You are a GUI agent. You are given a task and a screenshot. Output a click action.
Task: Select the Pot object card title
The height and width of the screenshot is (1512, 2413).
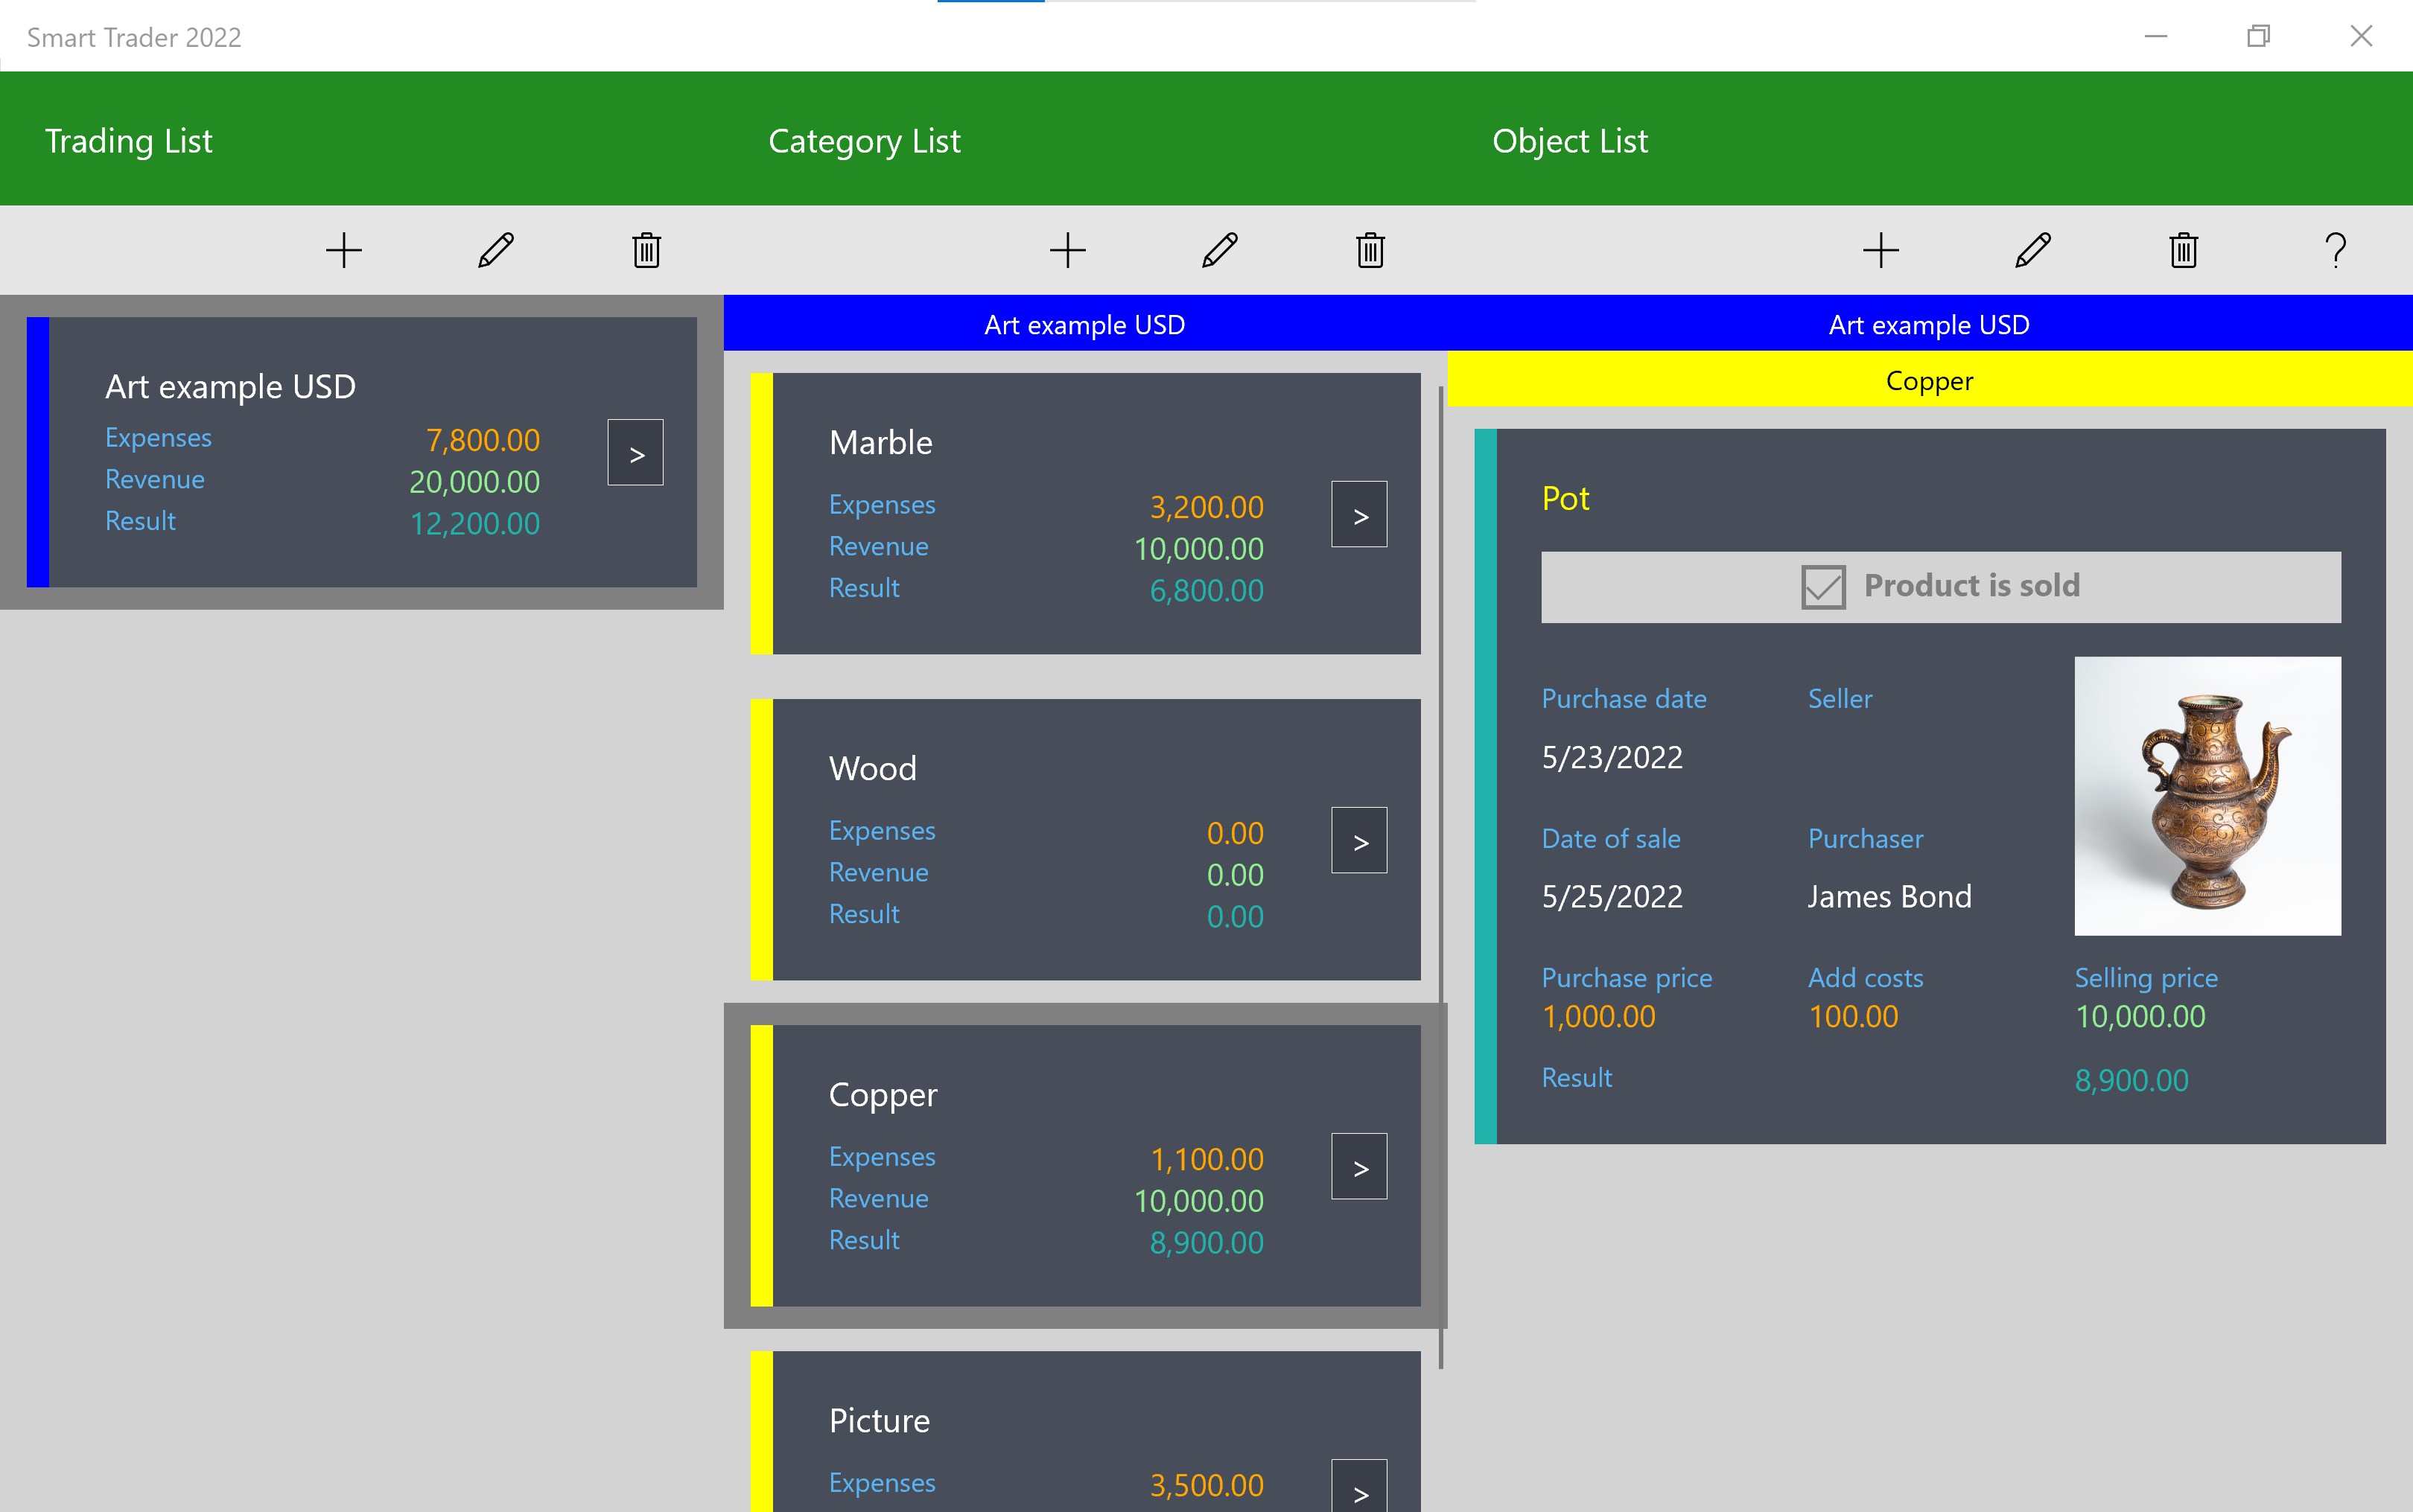pos(1565,499)
